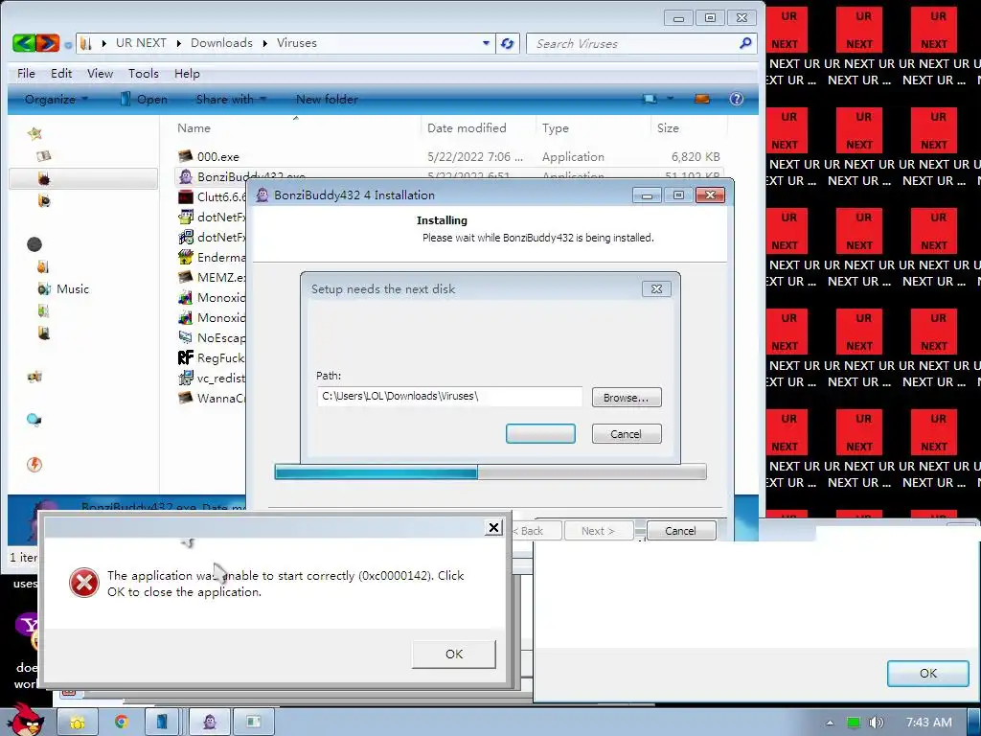This screenshot has height=736, width=981.
Task: Select the NoEscape file icon
Action: click(185, 337)
